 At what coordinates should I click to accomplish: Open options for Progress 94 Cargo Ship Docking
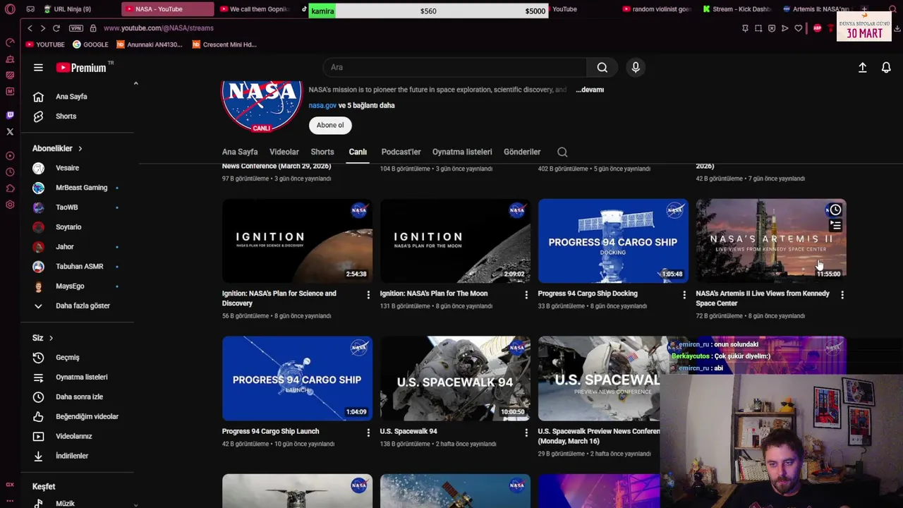coord(684,295)
